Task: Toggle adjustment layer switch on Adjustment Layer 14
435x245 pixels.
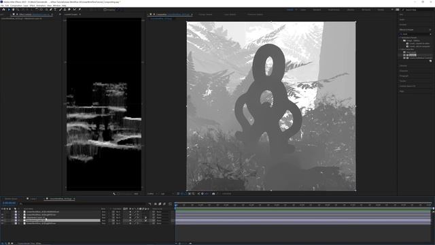Action: [145, 218]
